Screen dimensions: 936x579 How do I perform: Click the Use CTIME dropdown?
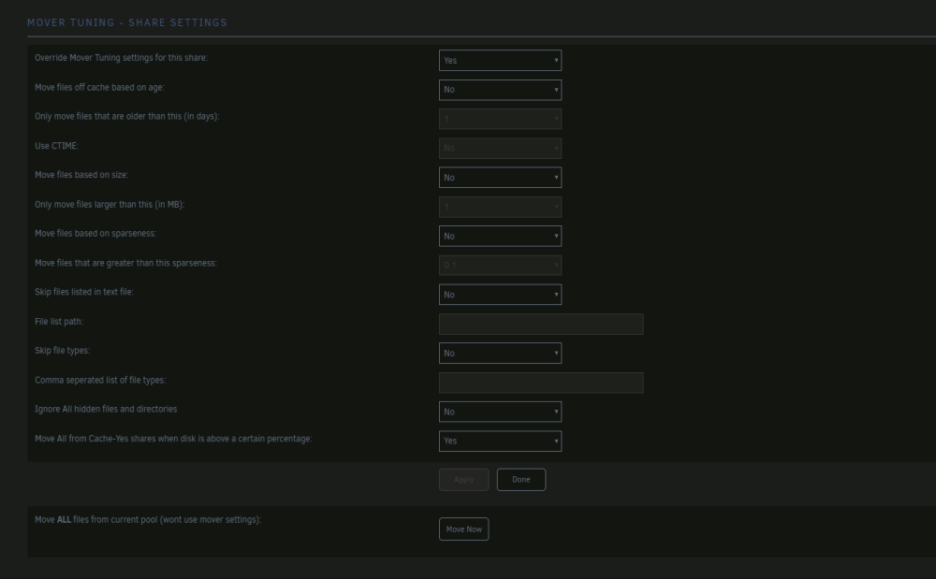tap(500, 148)
